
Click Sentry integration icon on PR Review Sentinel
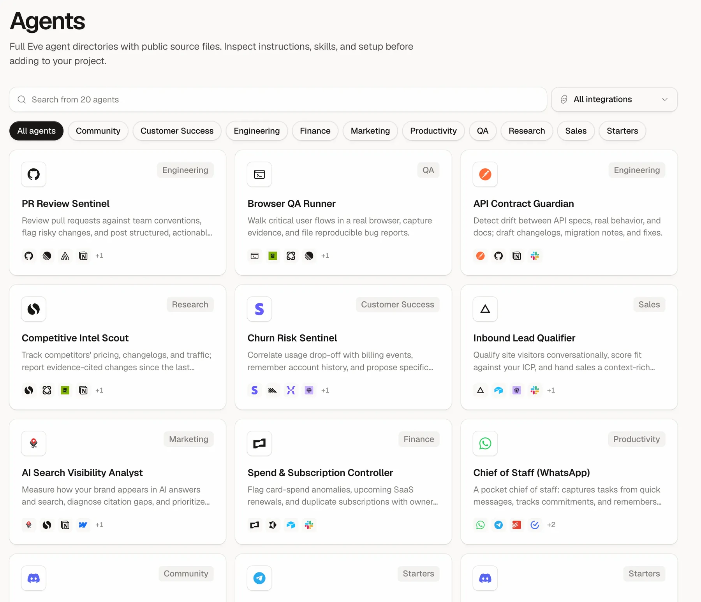[65, 256]
